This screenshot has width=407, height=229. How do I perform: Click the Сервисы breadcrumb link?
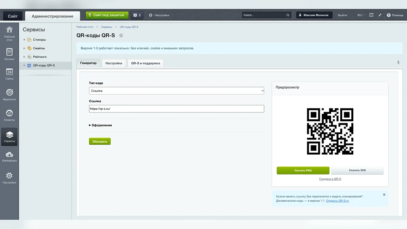(107, 27)
